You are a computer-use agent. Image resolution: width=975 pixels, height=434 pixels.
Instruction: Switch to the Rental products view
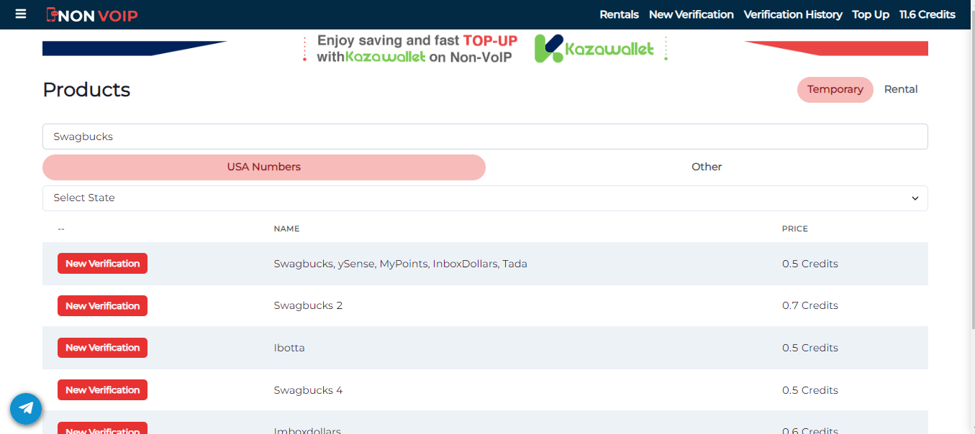point(900,89)
